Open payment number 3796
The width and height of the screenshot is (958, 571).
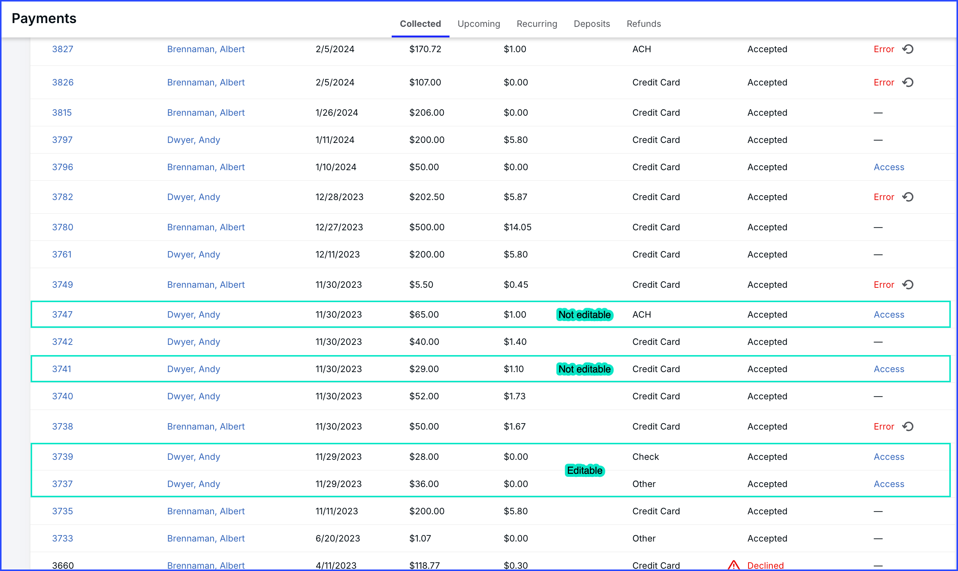[x=63, y=168]
